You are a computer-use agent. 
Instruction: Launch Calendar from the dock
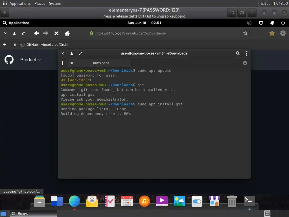pos(127,201)
